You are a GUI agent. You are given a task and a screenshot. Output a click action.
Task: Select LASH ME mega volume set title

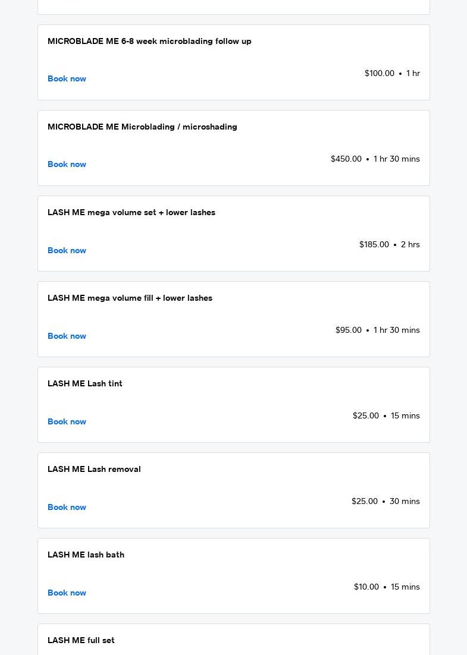tap(131, 213)
